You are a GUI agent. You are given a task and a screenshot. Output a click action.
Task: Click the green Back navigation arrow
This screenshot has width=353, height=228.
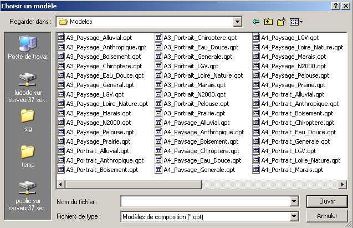(256, 22)
